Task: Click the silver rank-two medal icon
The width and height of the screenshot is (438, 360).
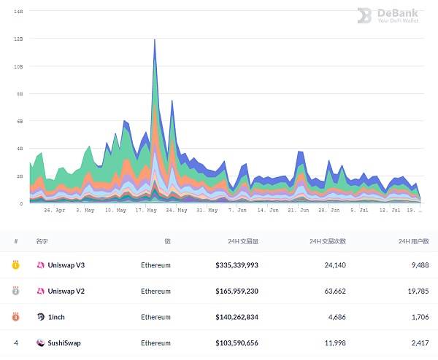Action: [x=15, y=291]
